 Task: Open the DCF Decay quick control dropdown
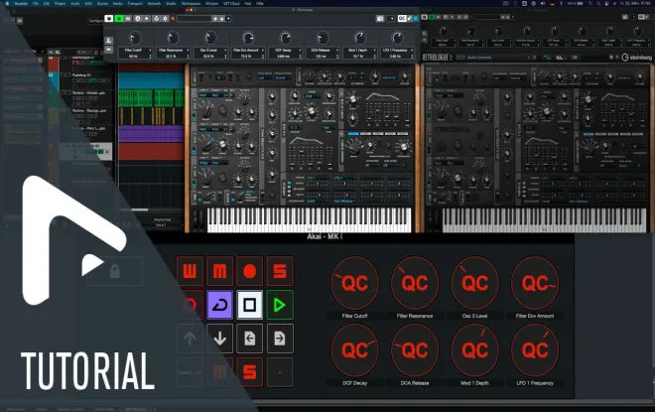(301, 51)
